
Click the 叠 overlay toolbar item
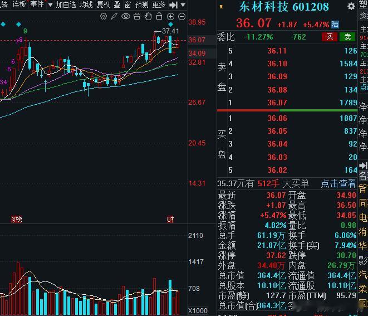point(117,4)
